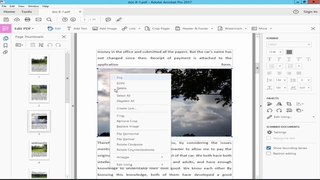Switch to the Tools tab
The height and width of the screenshot is (180, 320).
(x=26, y=12)
